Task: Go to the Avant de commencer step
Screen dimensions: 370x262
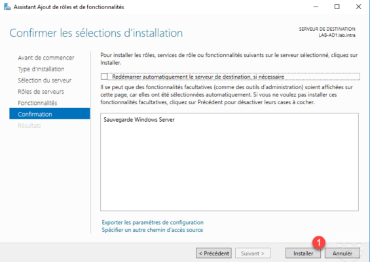Action: (x=46, y=58)
